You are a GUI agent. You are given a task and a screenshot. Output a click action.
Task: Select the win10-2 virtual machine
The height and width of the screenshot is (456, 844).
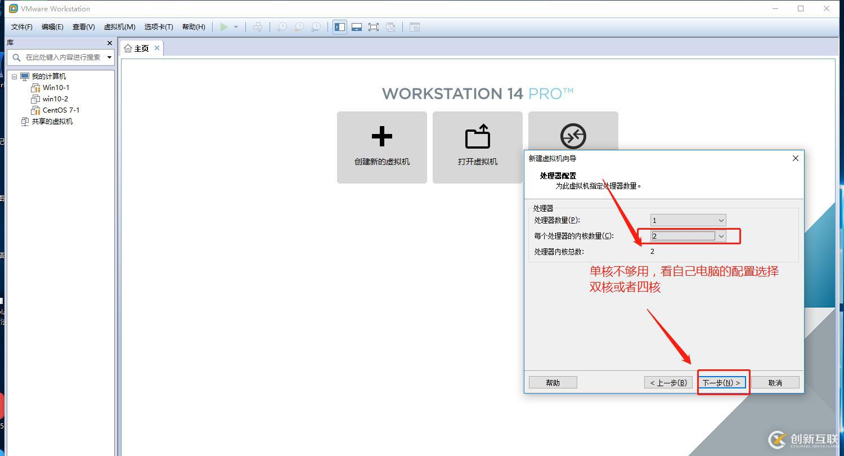(x=55, y=99)
